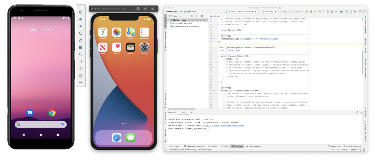Tap Google Assistant icon in Android search bar
Screen dimensions: 375x160
[x=62, y=124]
